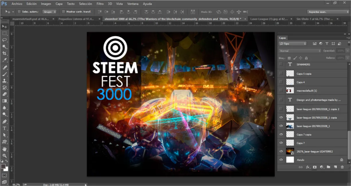Screen dimensions: 351x186
Task: Switch to the Laser-League (1).jpg tab
Action: (269, 19)
